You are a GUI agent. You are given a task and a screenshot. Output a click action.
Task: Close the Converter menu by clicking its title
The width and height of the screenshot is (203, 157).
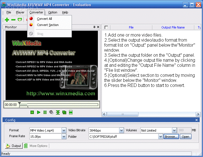(36, 12)
